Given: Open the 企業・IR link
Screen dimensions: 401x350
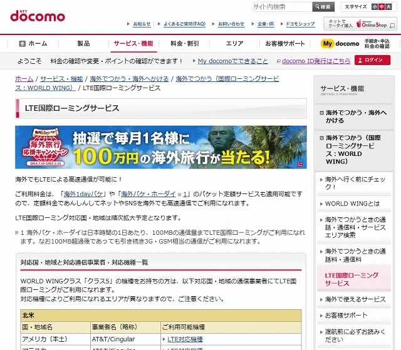Looking at the screenshot, I should (x=266, y=24).
